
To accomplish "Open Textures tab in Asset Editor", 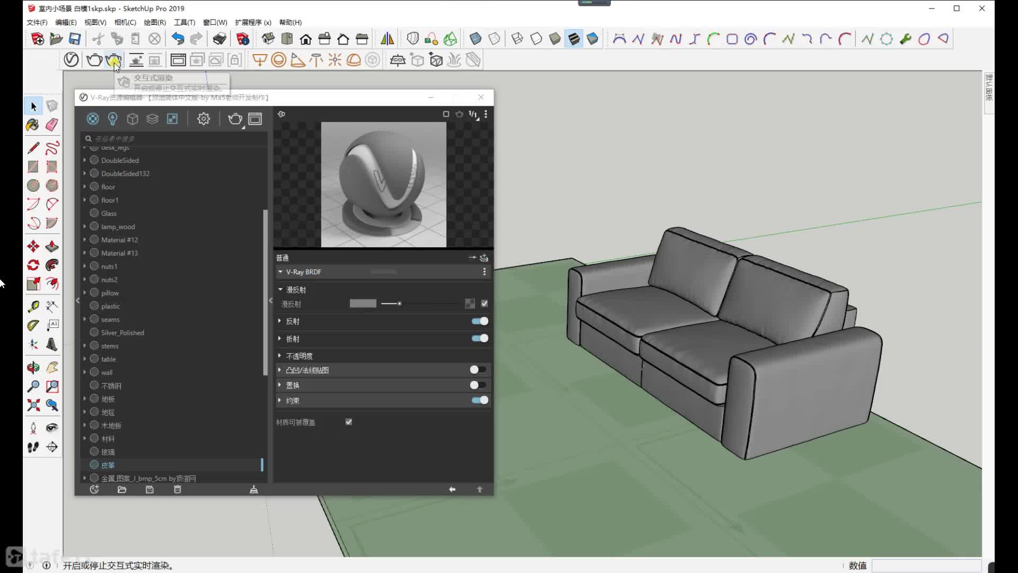I will click(x=172, y=119).
